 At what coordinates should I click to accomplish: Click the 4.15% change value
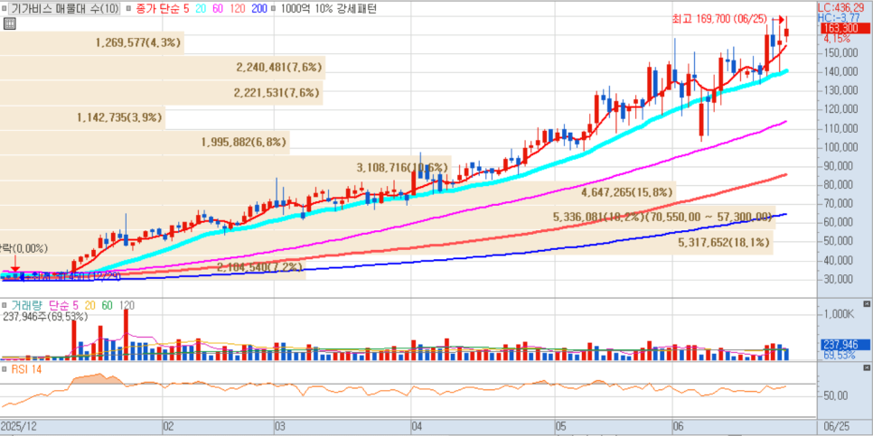point(837,39)
